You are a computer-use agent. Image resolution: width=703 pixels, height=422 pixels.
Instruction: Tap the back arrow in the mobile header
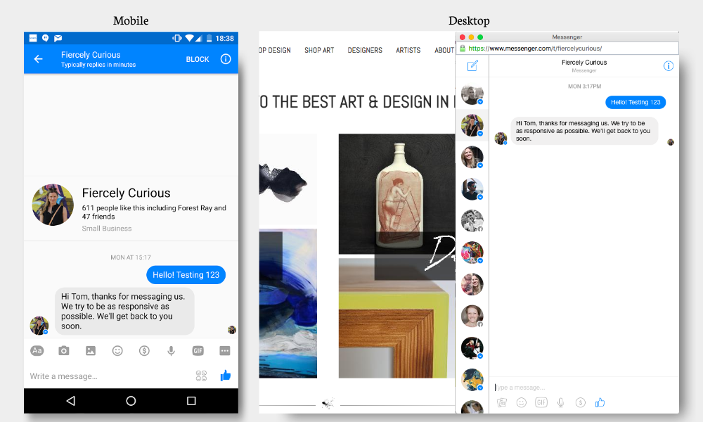click(38, 59)
